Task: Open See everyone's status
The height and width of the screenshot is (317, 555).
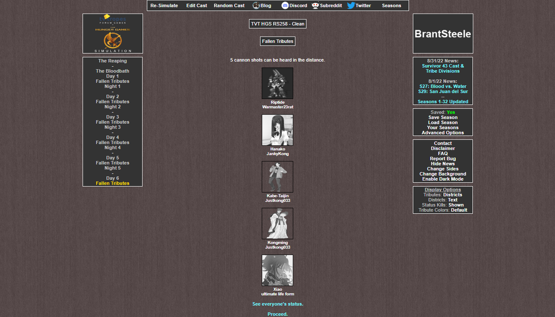Action: (x=277, y=304)
